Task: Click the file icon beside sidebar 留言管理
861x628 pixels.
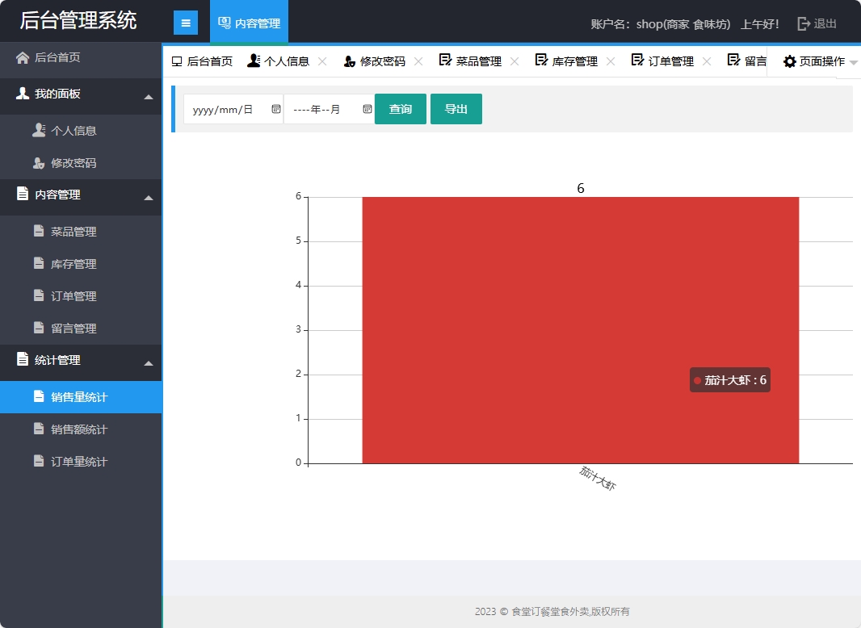Action: (39, 328)
